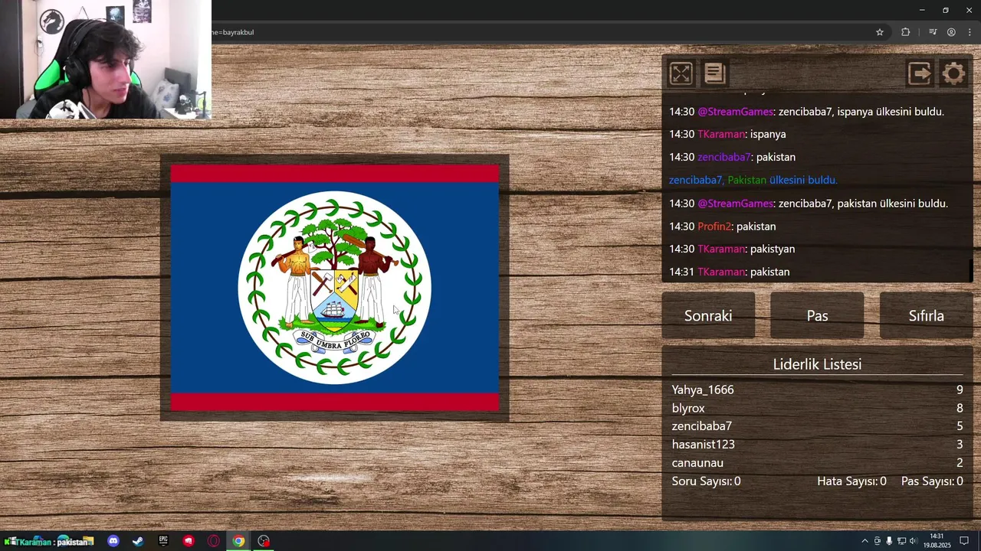Select Yahya_1666 in the leaderboard
This screenshot has height=551, width=981.
tap(703, 390)
